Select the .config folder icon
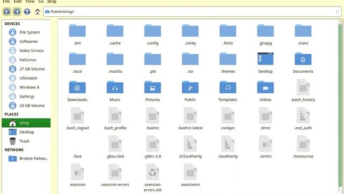The image size is (344, 194). coord(153,31)
